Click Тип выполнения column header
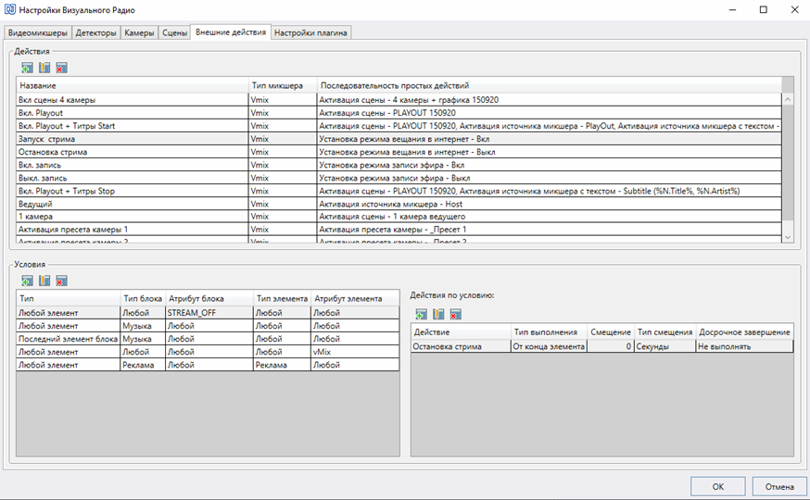Viewport: 810px width, 500px height. coord(549,331)
